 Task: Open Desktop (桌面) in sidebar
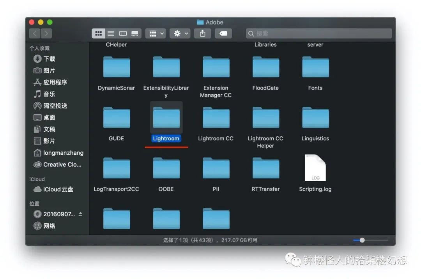pos(44,118)
